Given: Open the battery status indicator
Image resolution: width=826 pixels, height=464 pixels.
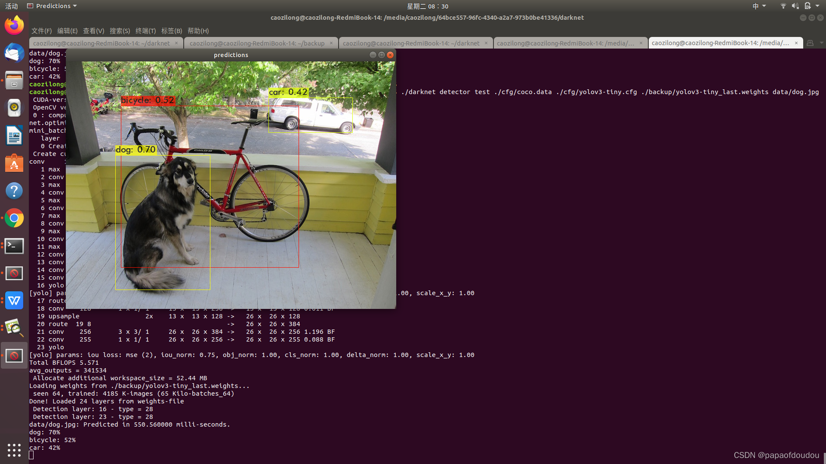Looking at the screenshot, I should 808,6.
